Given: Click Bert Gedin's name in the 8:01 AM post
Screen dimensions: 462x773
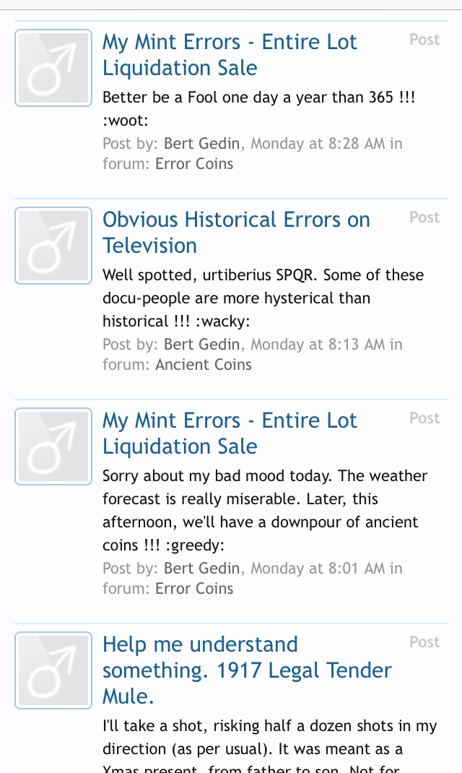Looking at the screenshot, I should (x=201, y=569).
